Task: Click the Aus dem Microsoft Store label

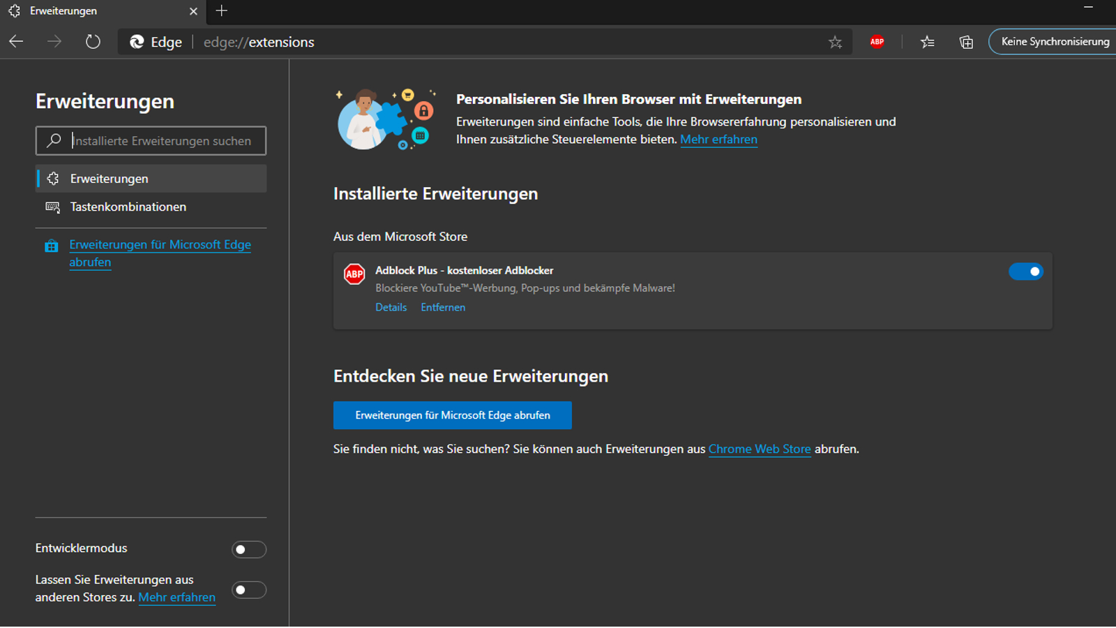Action: pyautogui.click(x=400, y=237)
